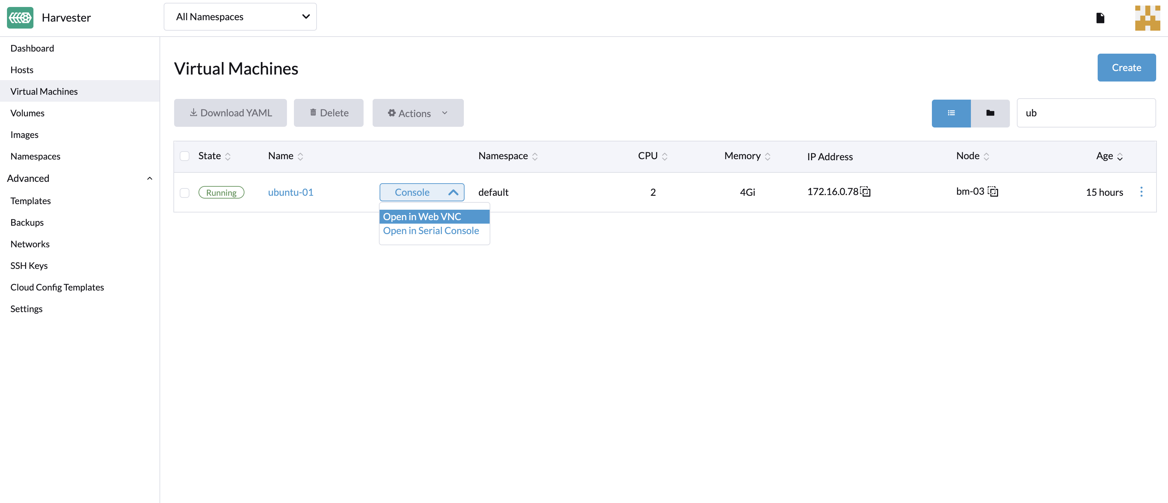Sort by Namespace column

508,156
